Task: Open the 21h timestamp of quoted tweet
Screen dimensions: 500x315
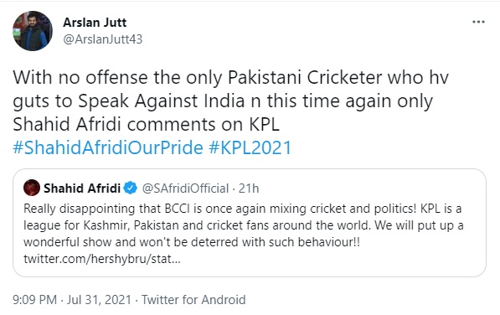Action: pos(249,188)
